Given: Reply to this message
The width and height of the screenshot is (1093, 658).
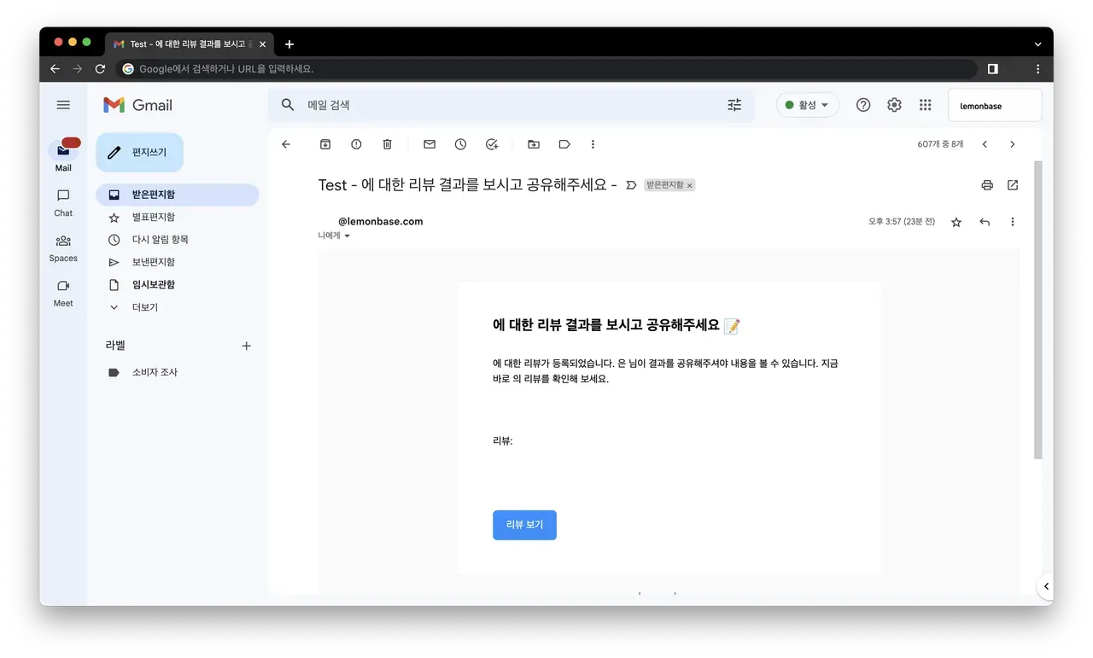Looking at the screenshot, I should pyautogui.click(x=985, y=222).
